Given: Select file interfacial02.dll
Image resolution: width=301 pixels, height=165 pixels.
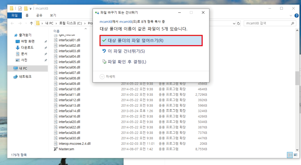Looking at the screenshot, I should click(x=69, y=46).
